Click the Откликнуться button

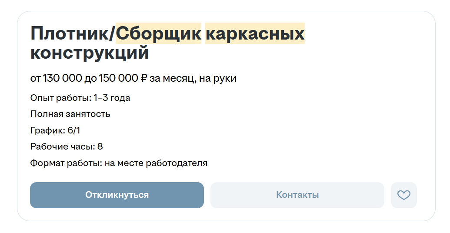[x=117, y=195]
